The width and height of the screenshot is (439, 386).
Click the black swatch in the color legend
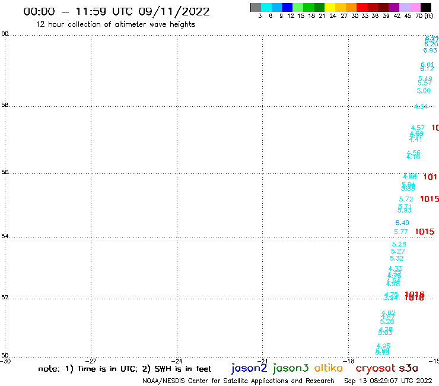tap(426, 7)
